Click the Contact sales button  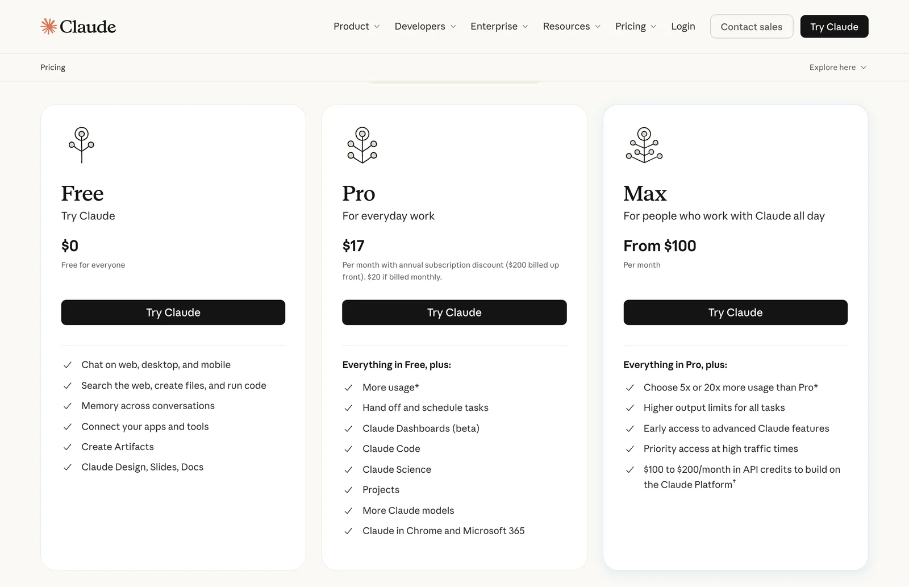tap(752, 27)
